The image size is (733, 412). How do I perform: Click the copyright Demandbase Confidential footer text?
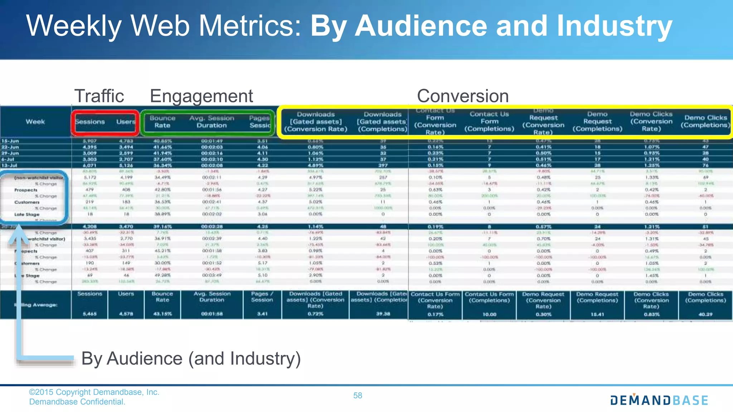coord(94,397)
